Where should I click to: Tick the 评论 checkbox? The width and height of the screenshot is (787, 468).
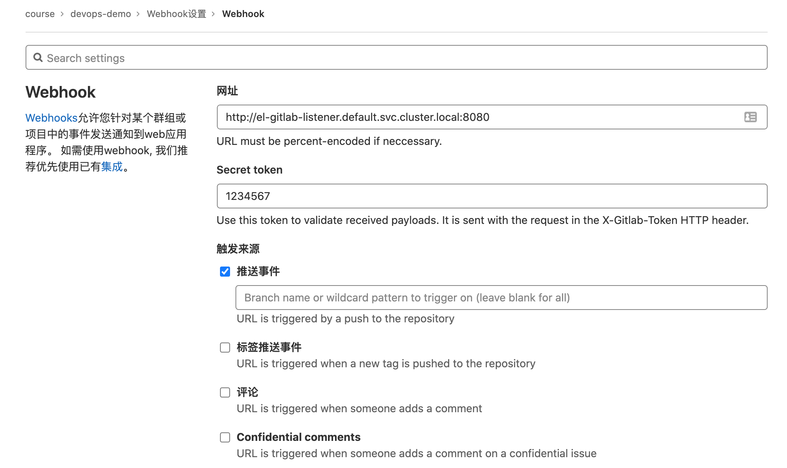click(x=225, y=392)
